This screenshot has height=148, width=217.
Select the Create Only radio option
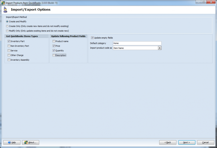7,26
